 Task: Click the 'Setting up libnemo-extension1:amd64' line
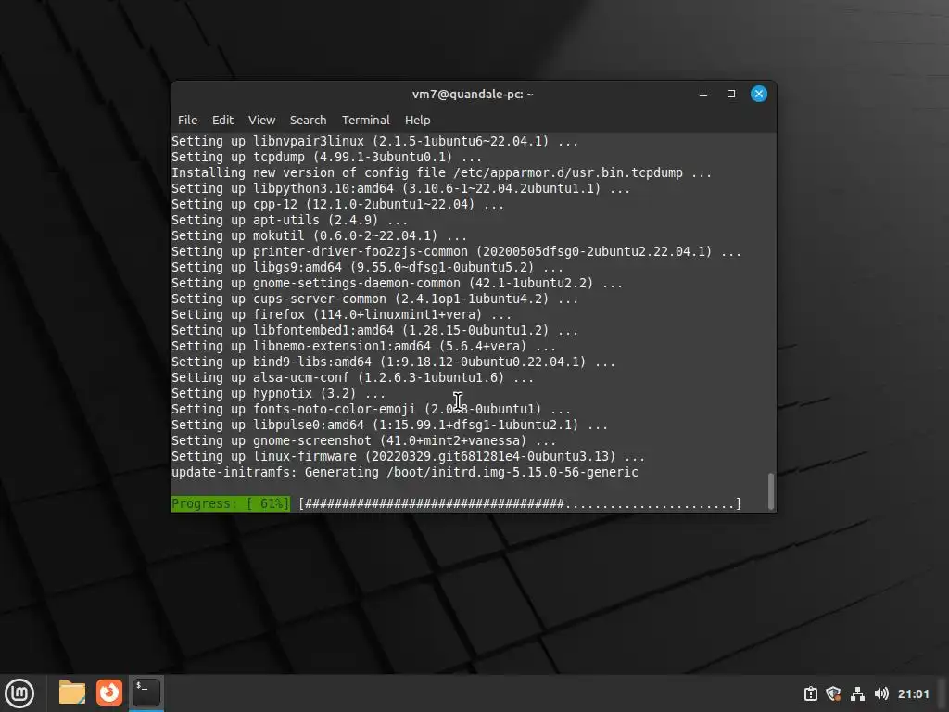pyautogui.click(x=363, y=347)
